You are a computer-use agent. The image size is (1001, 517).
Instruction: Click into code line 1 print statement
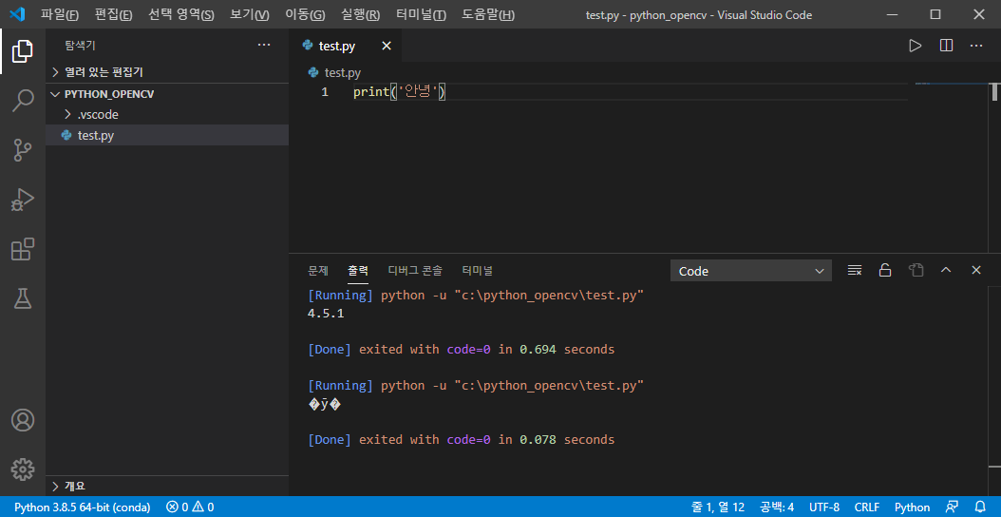click(400, 92)
